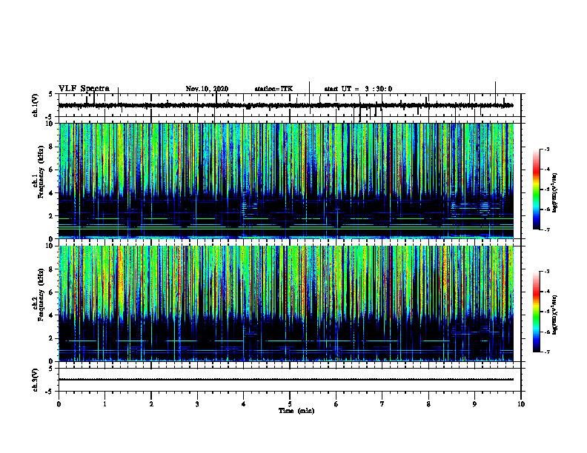This screenshot has width=587, height=453.
Task: Click time axis tick label 3
Action: tap(197, 404)
